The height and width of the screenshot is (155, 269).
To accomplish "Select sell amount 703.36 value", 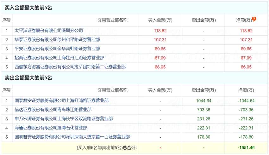I will 203,110.
